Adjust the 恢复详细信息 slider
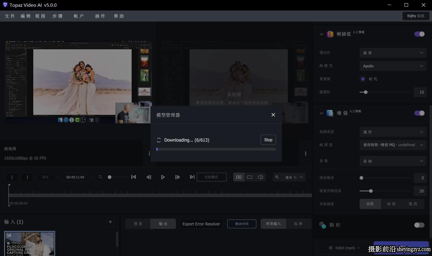 371,191
